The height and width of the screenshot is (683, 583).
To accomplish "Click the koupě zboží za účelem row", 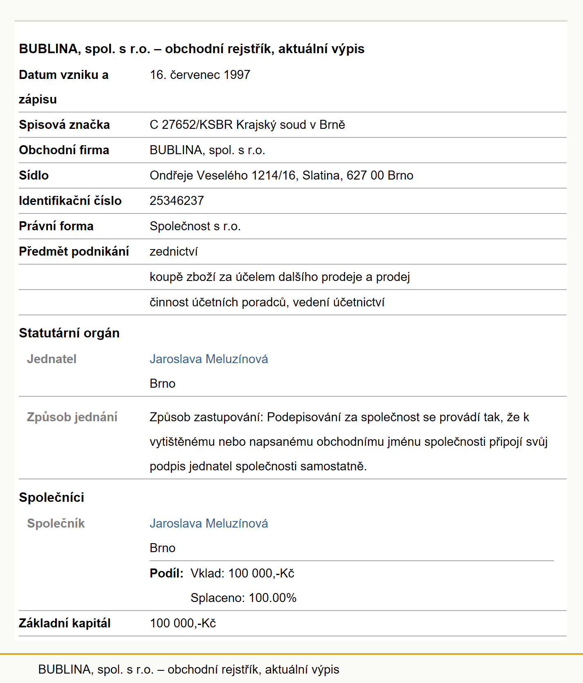I will [x=293, y=277].
